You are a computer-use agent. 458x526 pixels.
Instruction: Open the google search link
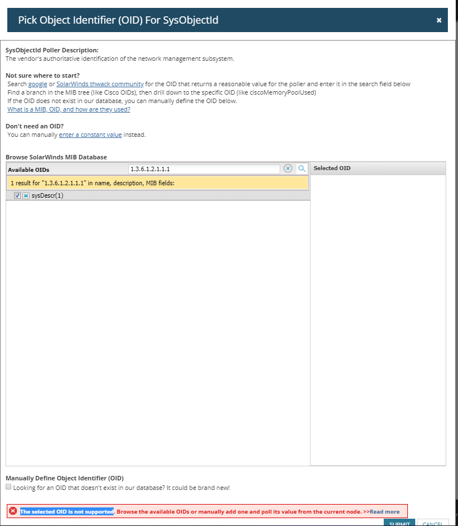(x=38, y=84)
